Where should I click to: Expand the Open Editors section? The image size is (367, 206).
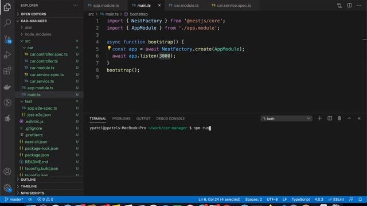[x=49, y=14]
